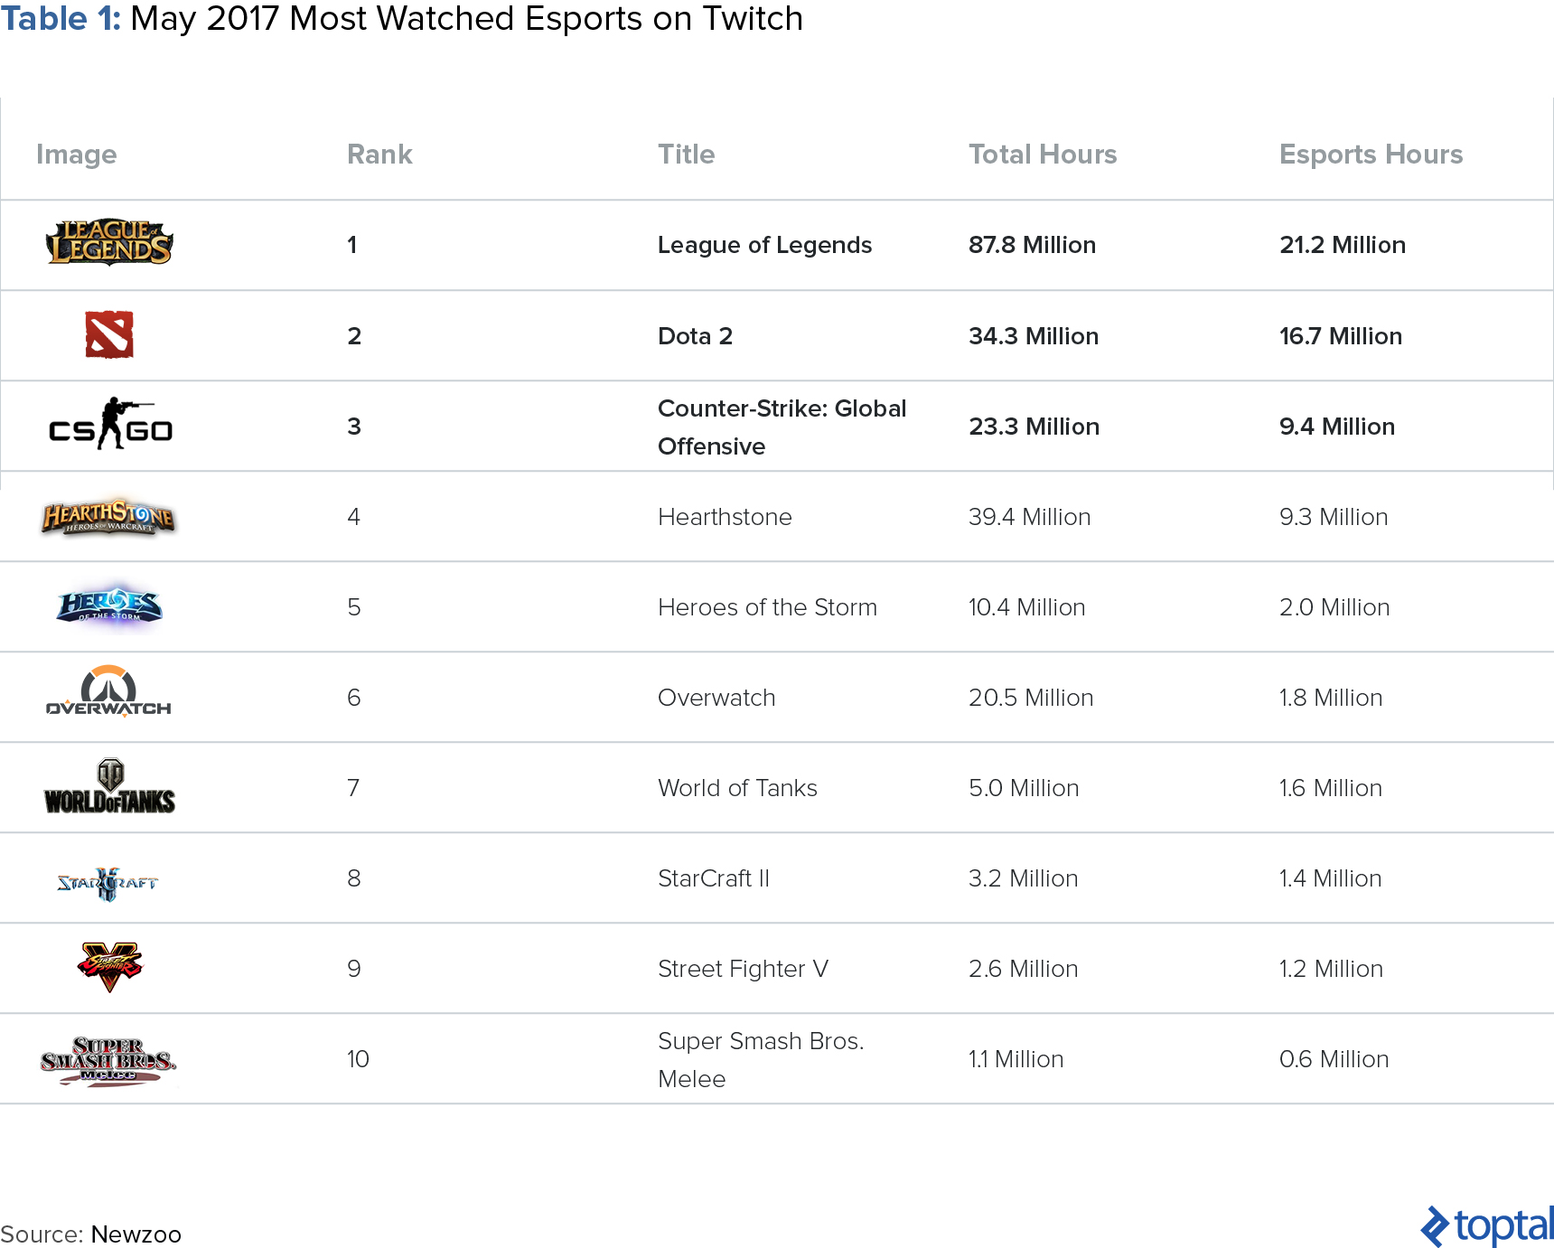Click the World of Tanks logo
The width and height of the screenshot is (1554, 1248).
tap(109, 786)
